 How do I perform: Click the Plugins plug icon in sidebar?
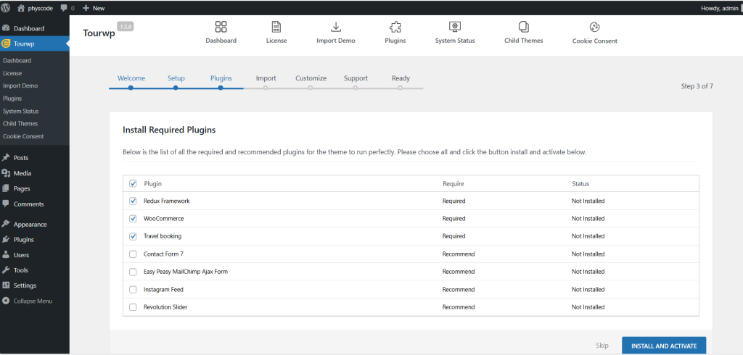[6, 240]
